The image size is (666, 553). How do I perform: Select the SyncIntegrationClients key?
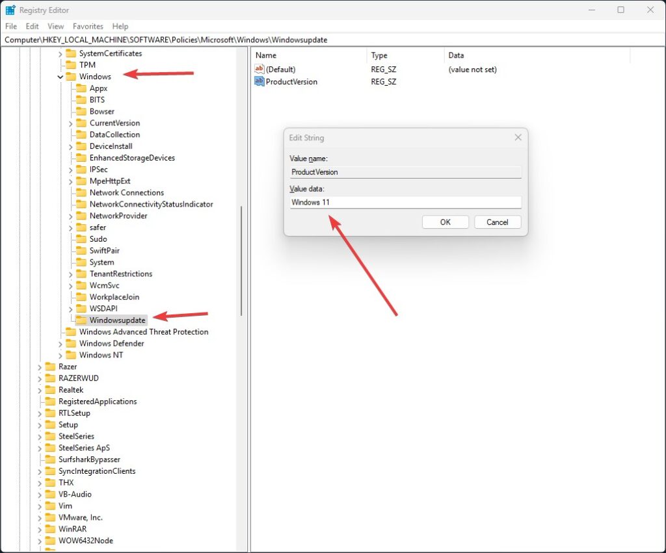point(97,471)
